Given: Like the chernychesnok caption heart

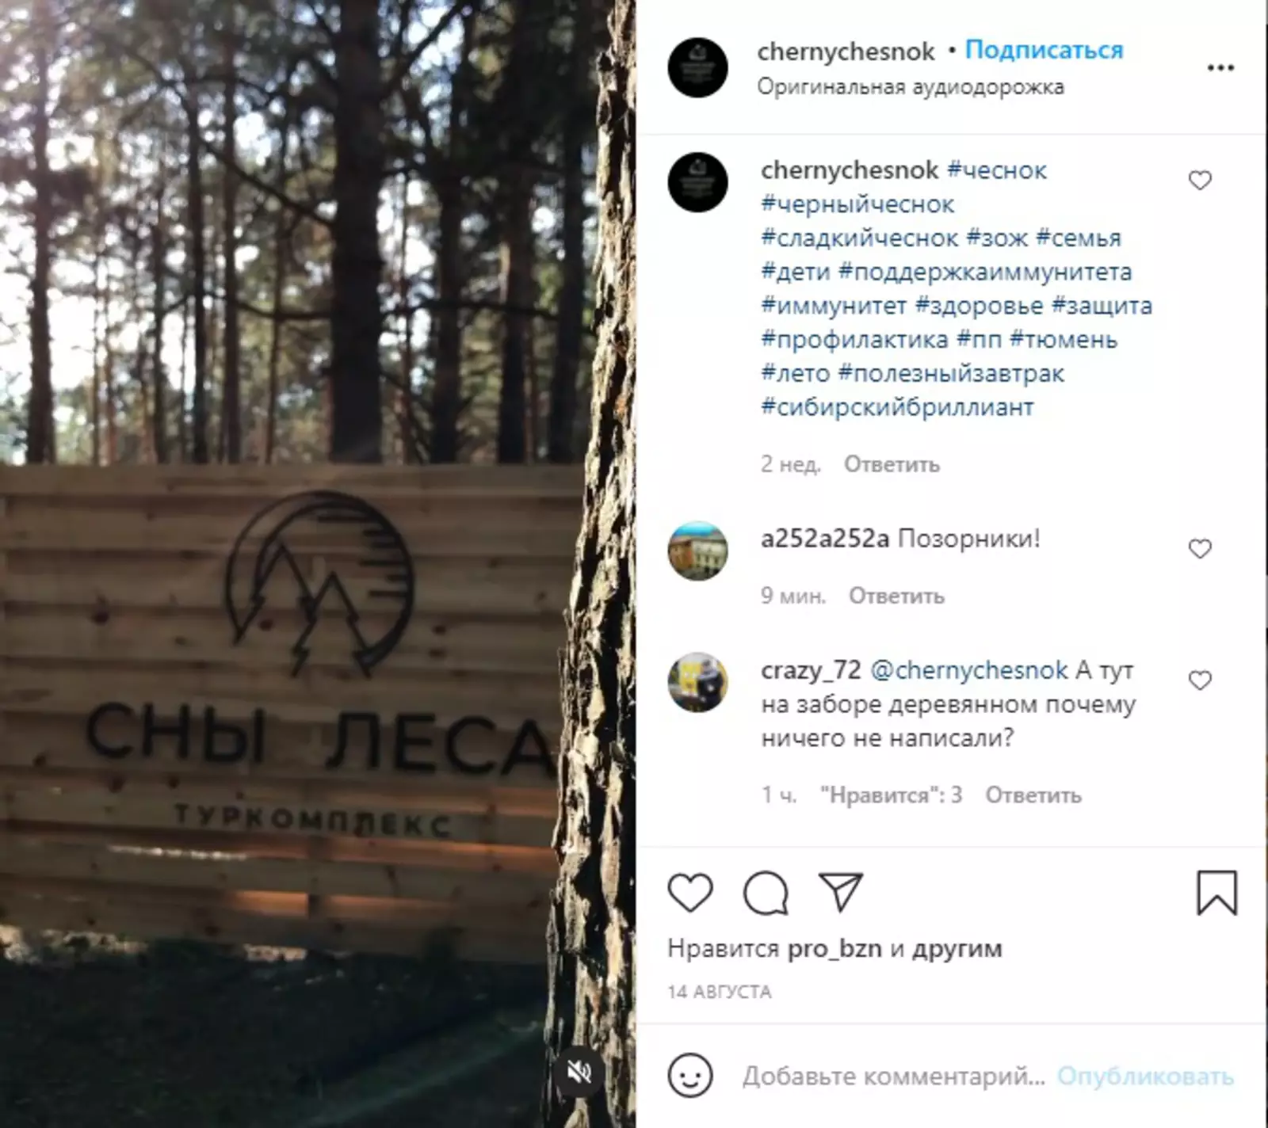Looking at the screenshot, I should click(x=1200, y=181).
